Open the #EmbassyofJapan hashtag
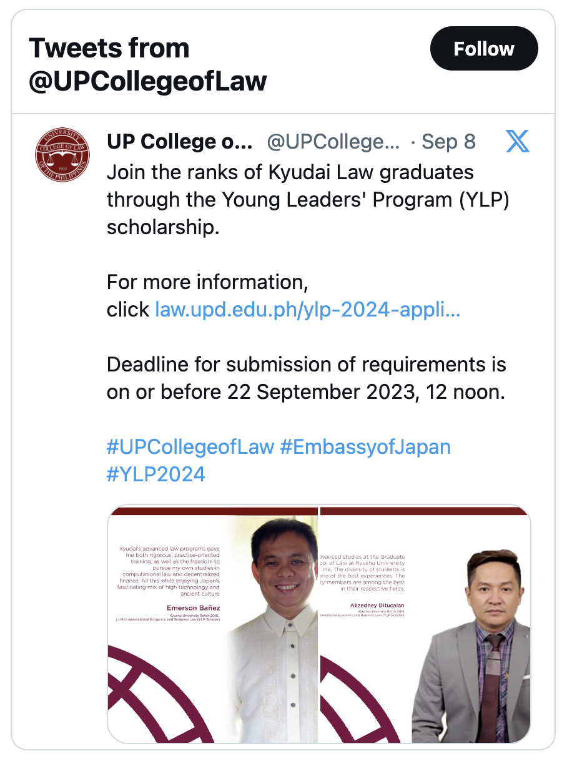 coord(365,447)
